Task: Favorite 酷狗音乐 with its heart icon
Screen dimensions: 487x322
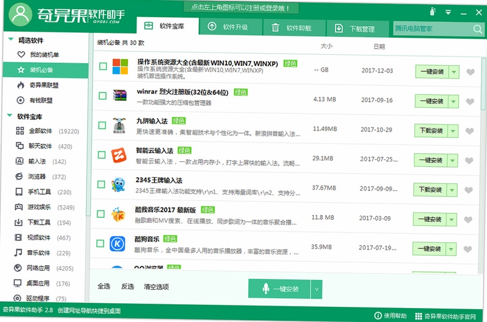Action: pyautogui.click(x=468, y=249)
